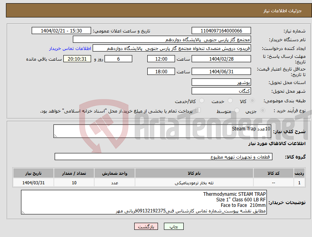Screen dimensions: 312x237
Task: Click the goods group field قطعات و تجهیزات تهویه مطبوع
Action: 164,157
